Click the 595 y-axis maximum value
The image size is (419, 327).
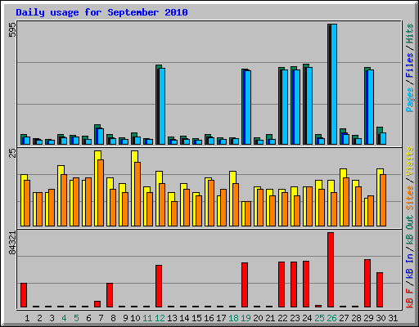click(x=12, y=29)
